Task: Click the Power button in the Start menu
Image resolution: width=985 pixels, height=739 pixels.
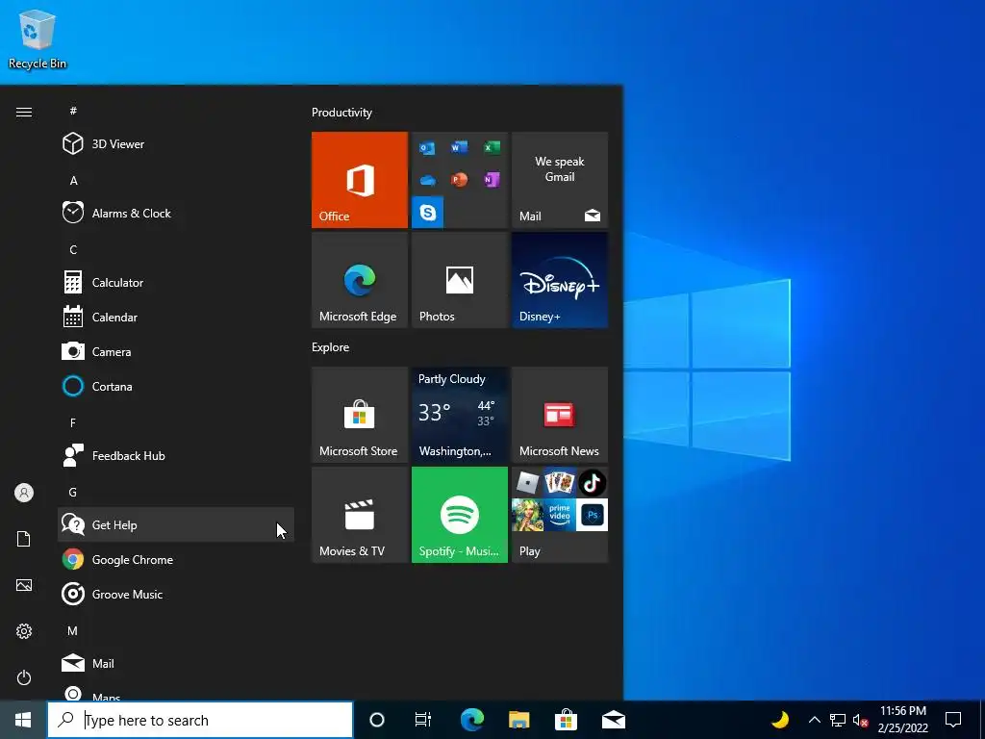Action: 24,677
